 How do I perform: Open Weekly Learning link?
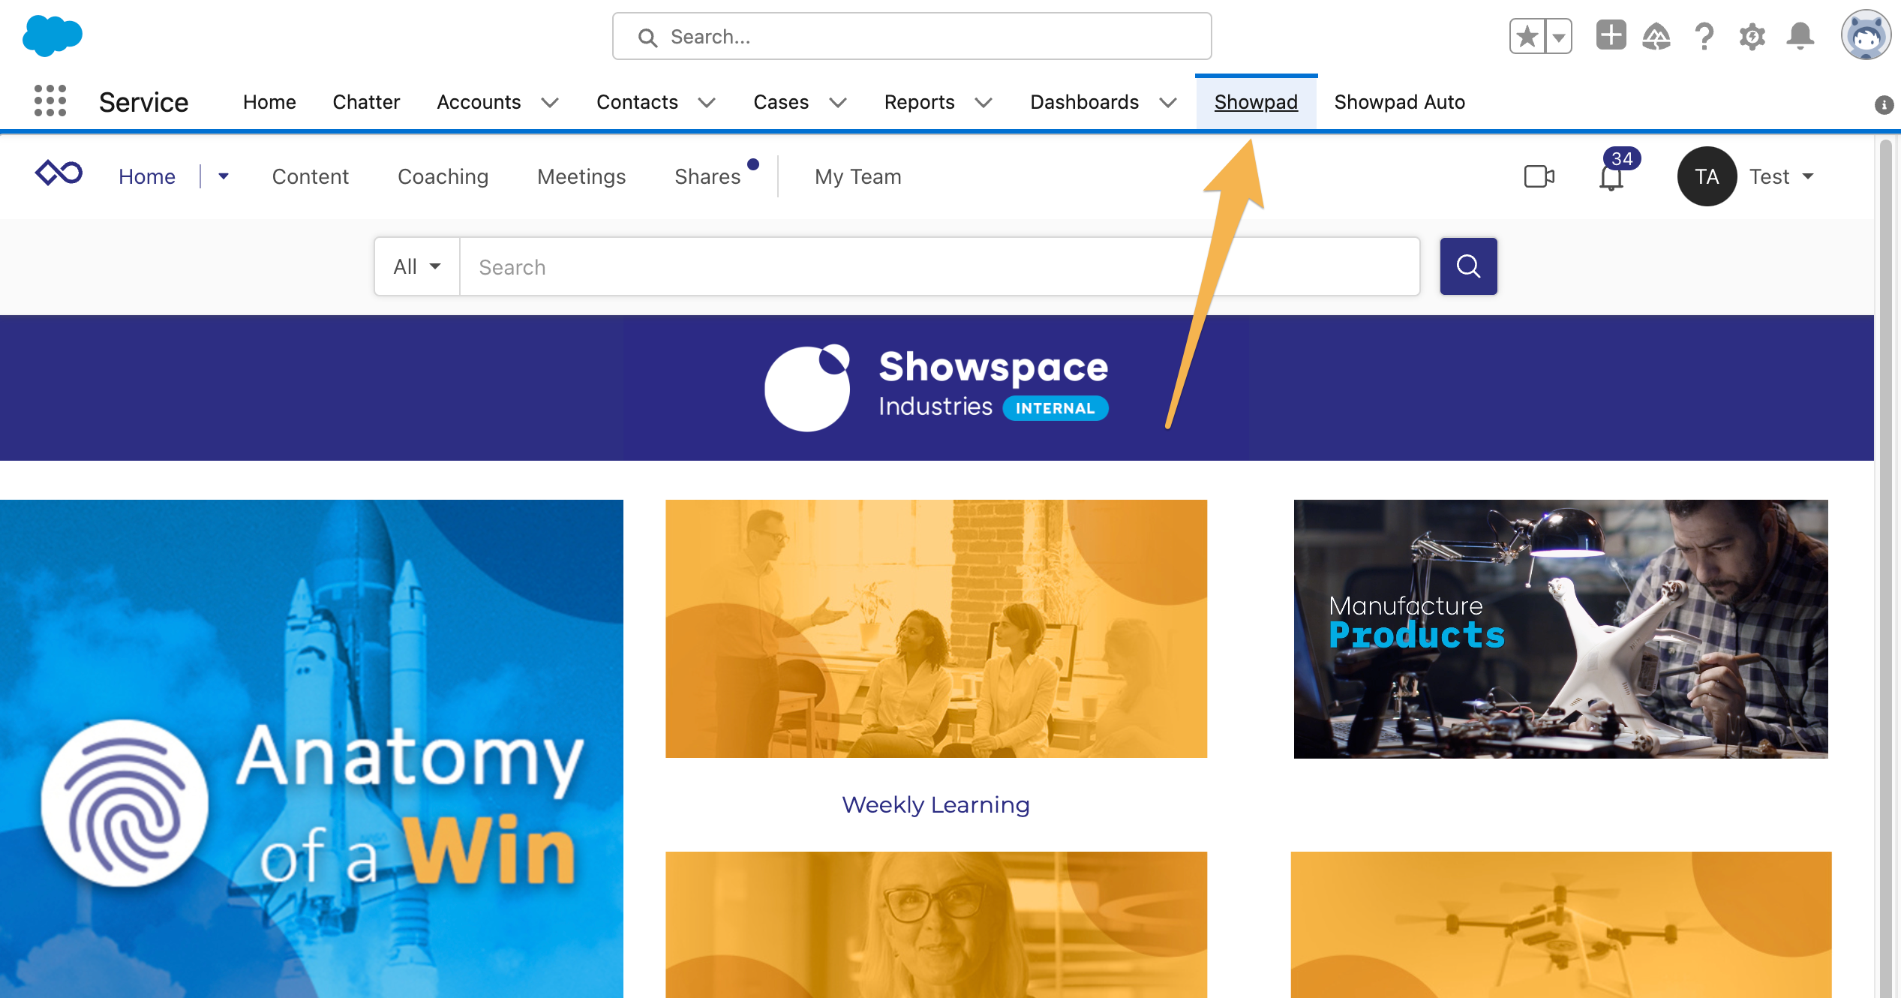coord(935,804)
